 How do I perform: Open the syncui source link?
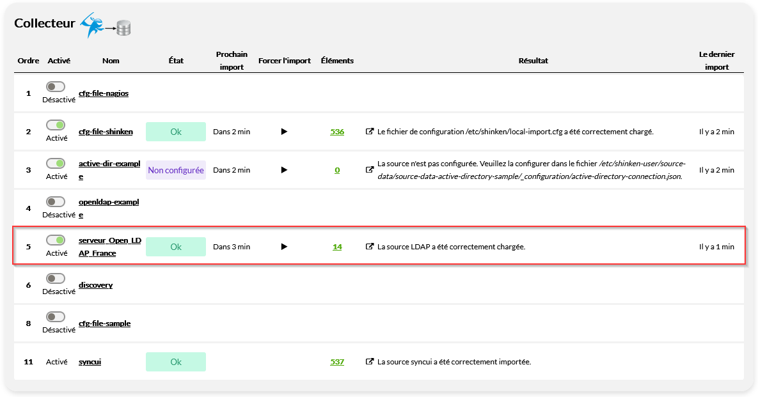pos(90,362)
